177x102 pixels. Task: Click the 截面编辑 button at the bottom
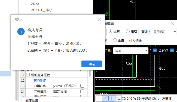pos(32,100)
